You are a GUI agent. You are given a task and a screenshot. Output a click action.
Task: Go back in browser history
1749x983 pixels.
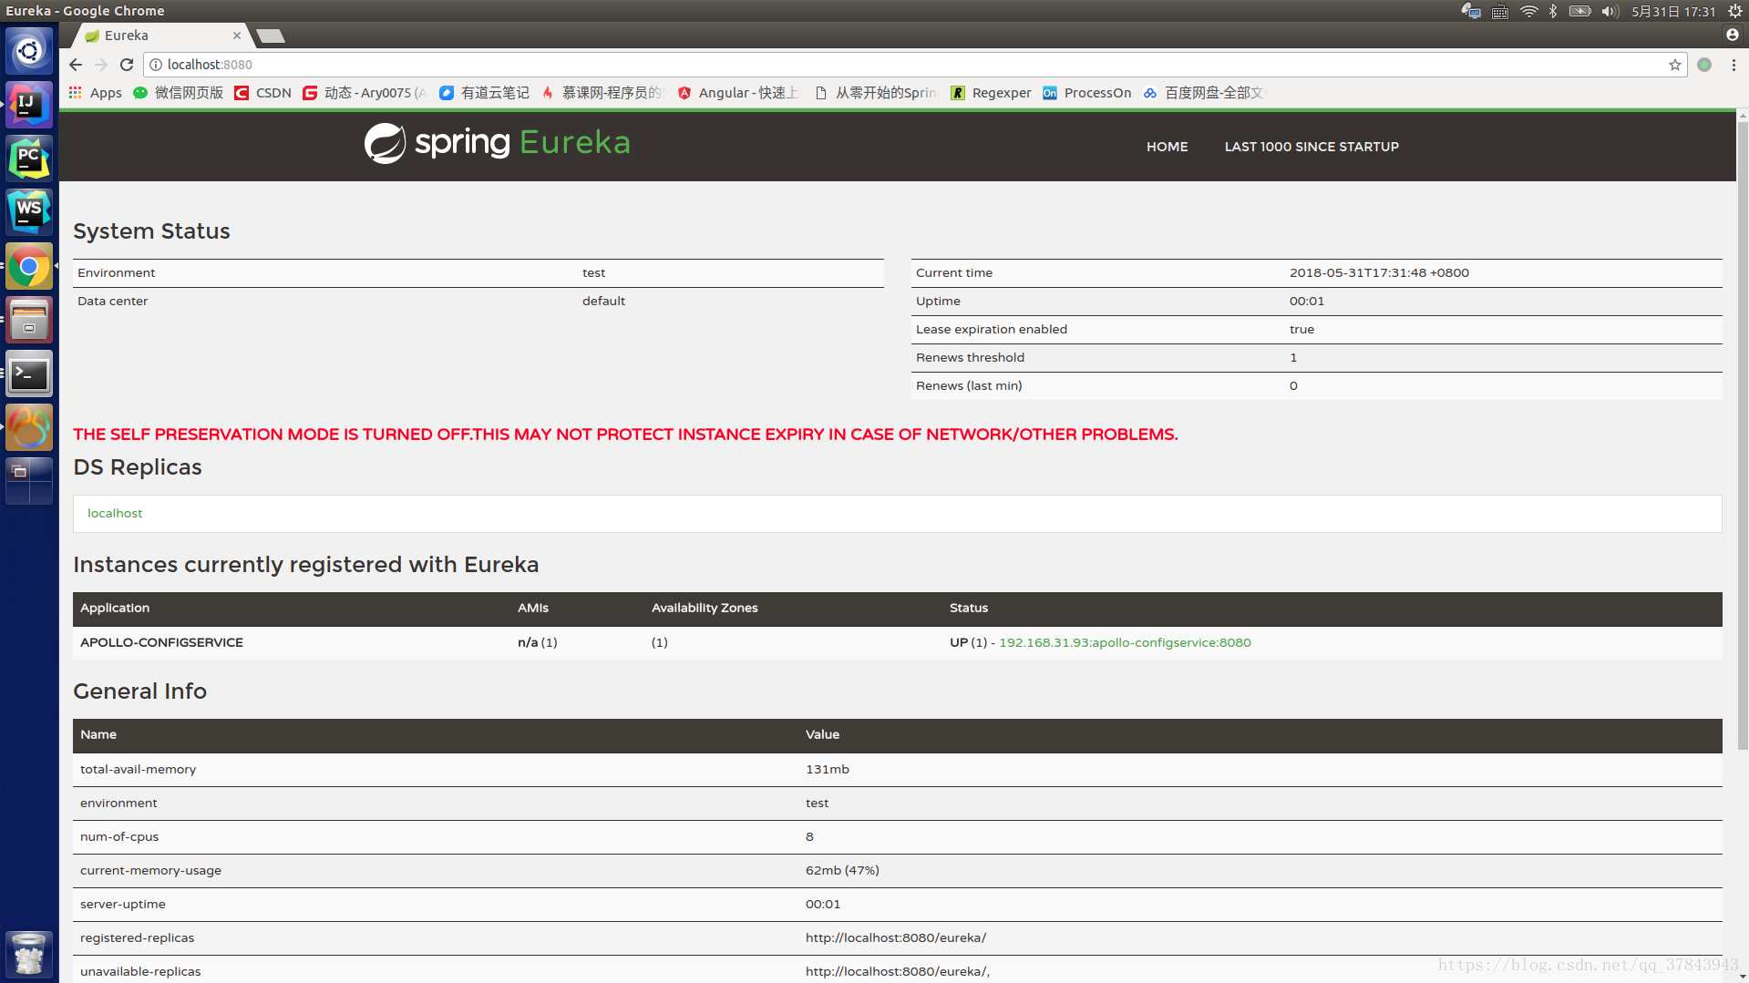click(x=76, y=65)
